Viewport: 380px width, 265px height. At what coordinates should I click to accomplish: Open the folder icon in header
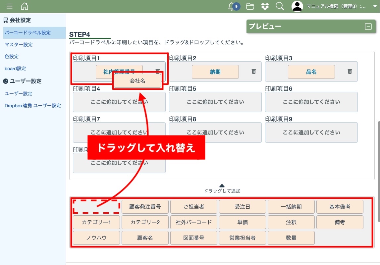250,6
